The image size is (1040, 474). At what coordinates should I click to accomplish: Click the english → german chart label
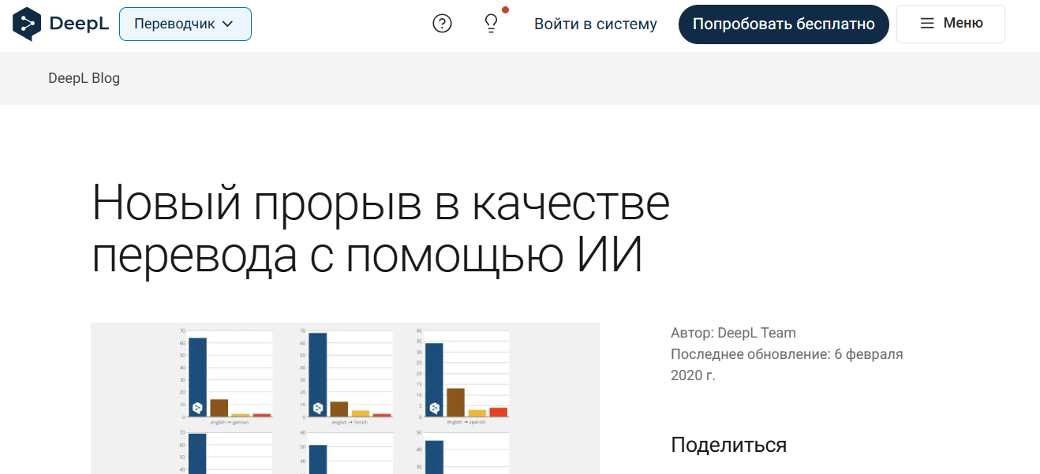coord(230,422)
